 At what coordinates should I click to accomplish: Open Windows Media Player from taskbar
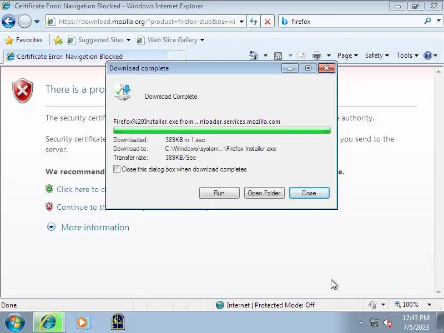(82, 322)
